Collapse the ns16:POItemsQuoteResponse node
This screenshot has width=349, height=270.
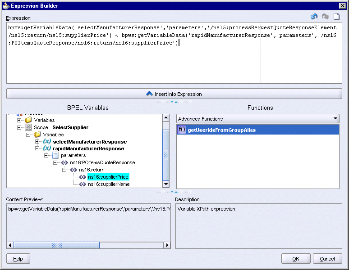pos(55,163)
